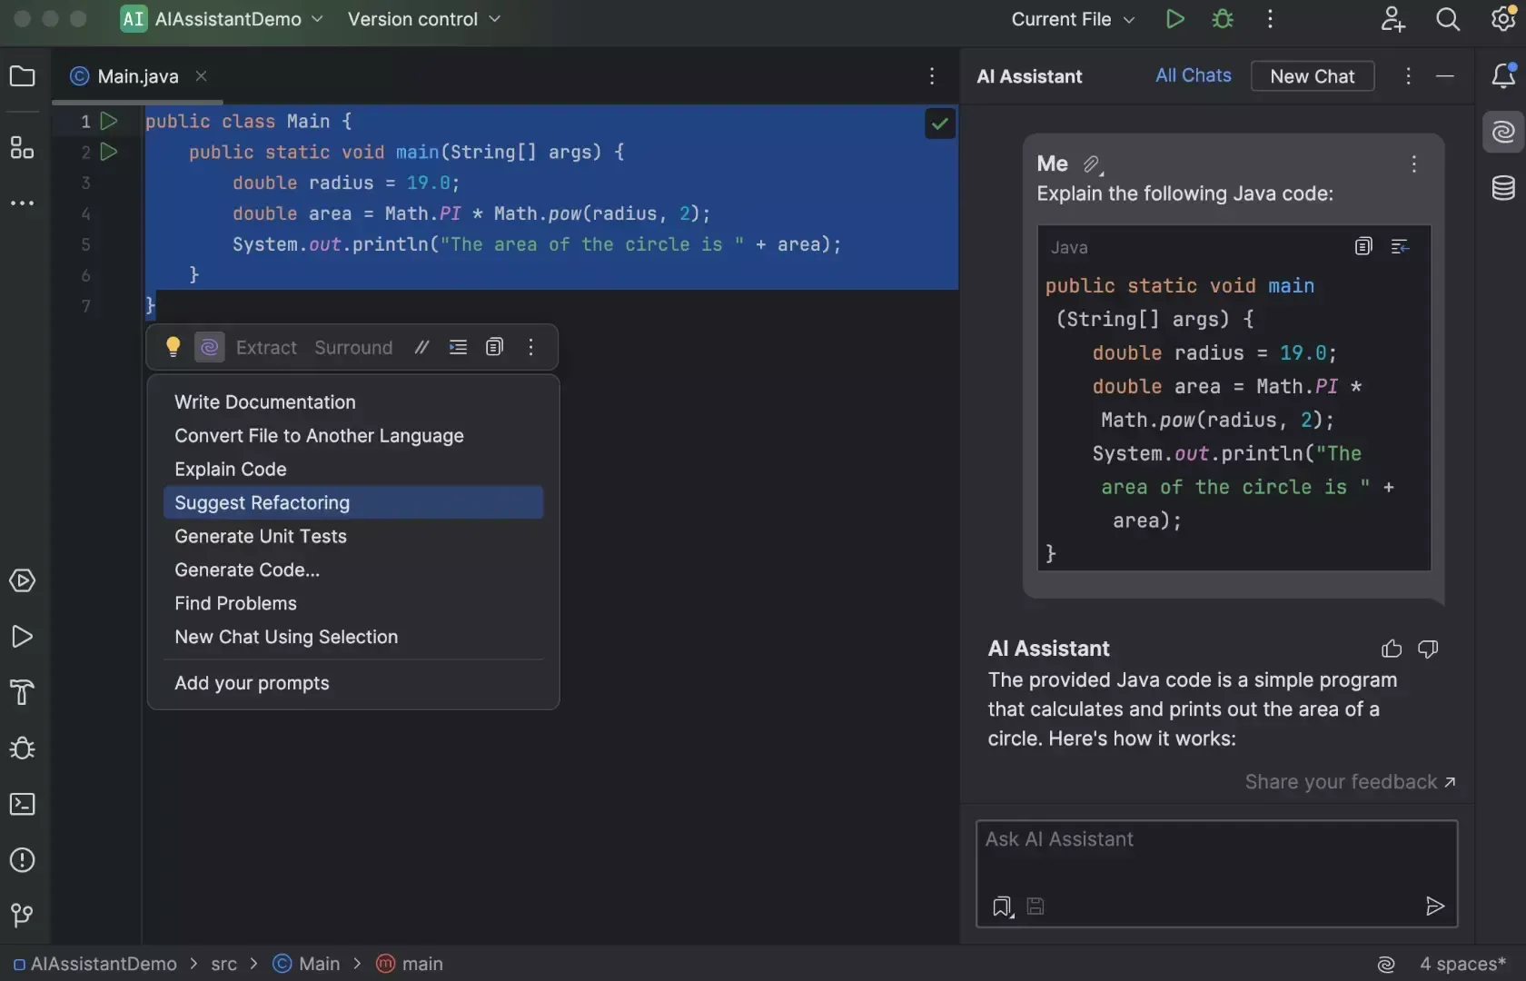This screenshot has width=1526, height=981.
Task: Select the Structure panel icon
Action: 22,149
